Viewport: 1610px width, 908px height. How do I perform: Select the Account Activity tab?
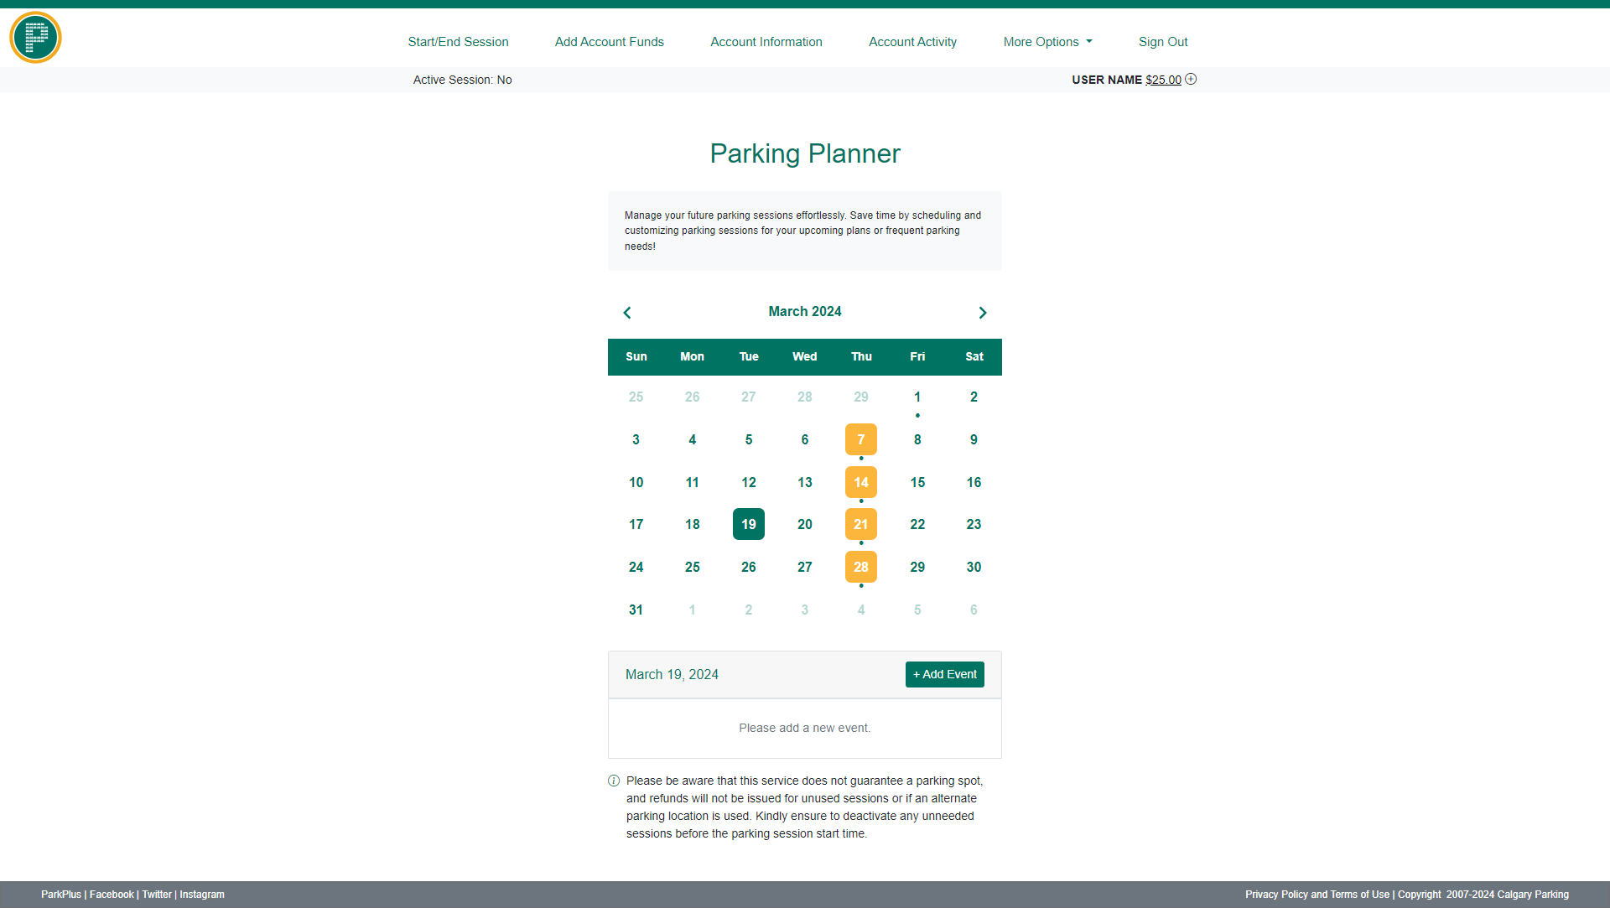913,41
